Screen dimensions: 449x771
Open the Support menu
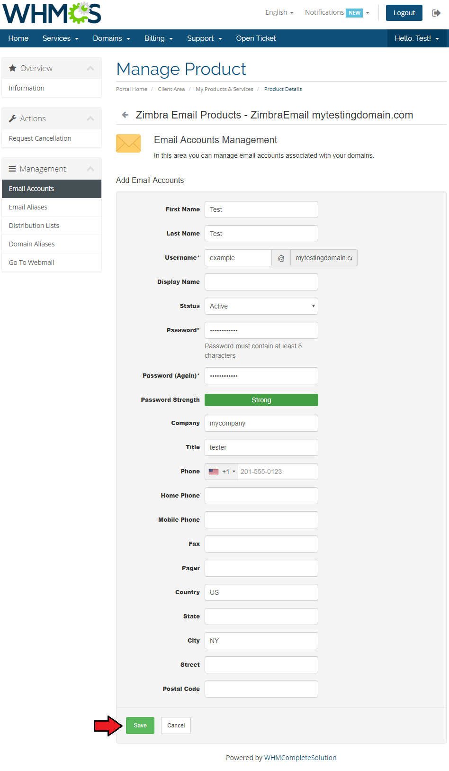[x=205, y=38]
